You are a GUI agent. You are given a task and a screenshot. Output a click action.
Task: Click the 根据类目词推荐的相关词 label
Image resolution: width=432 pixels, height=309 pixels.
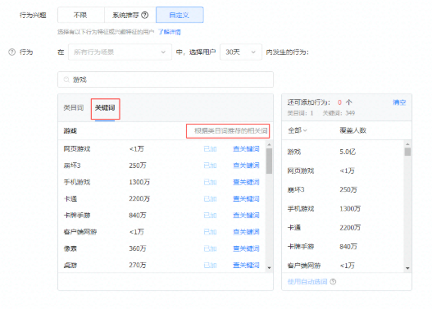click(x=231, y=131)
